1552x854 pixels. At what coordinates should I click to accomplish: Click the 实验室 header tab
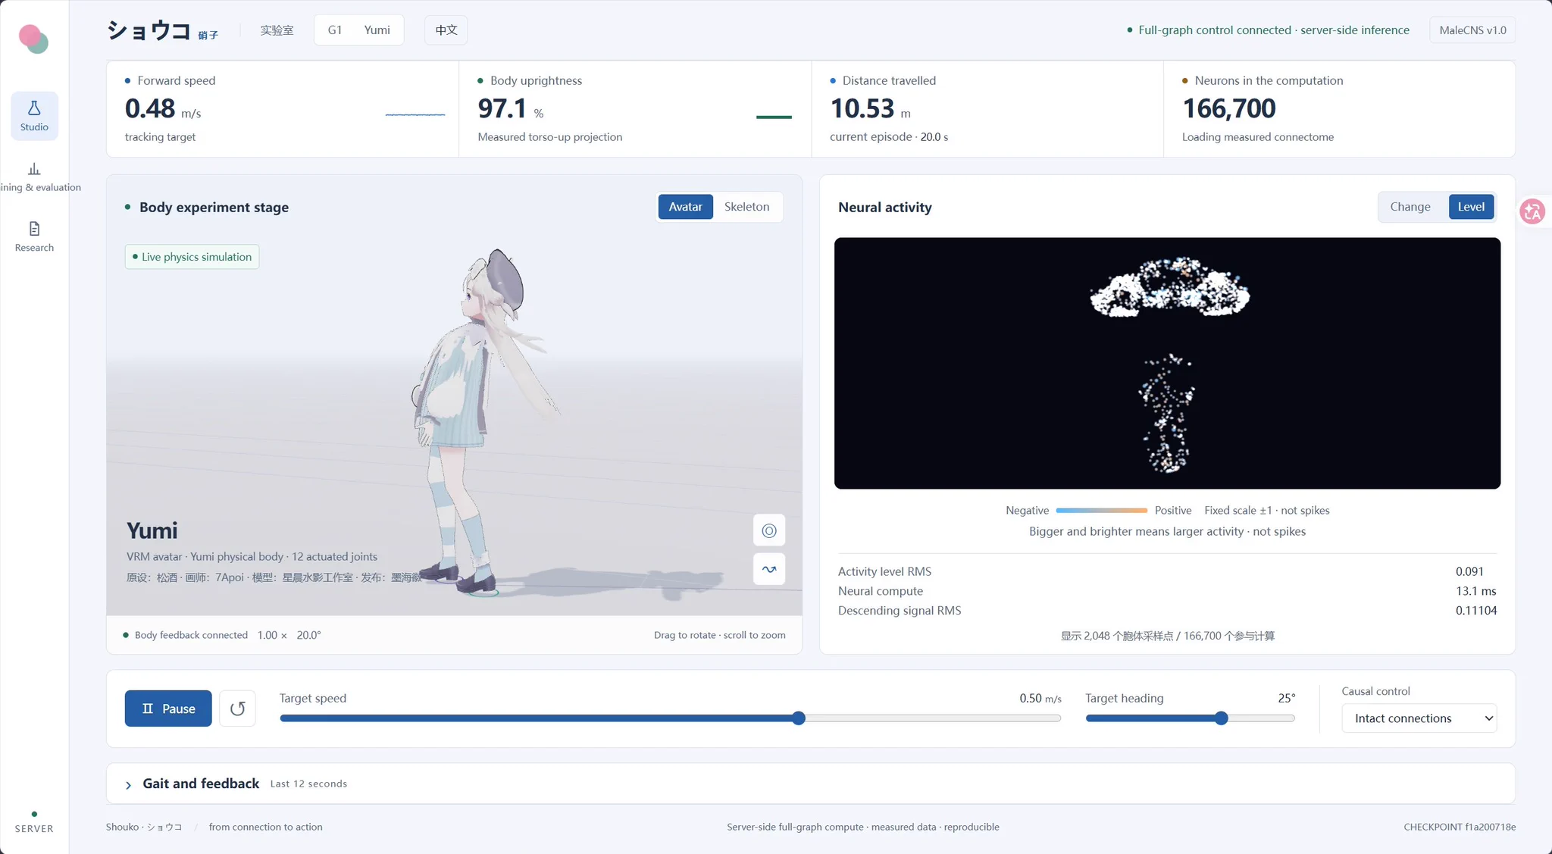(x=277, y=30)
